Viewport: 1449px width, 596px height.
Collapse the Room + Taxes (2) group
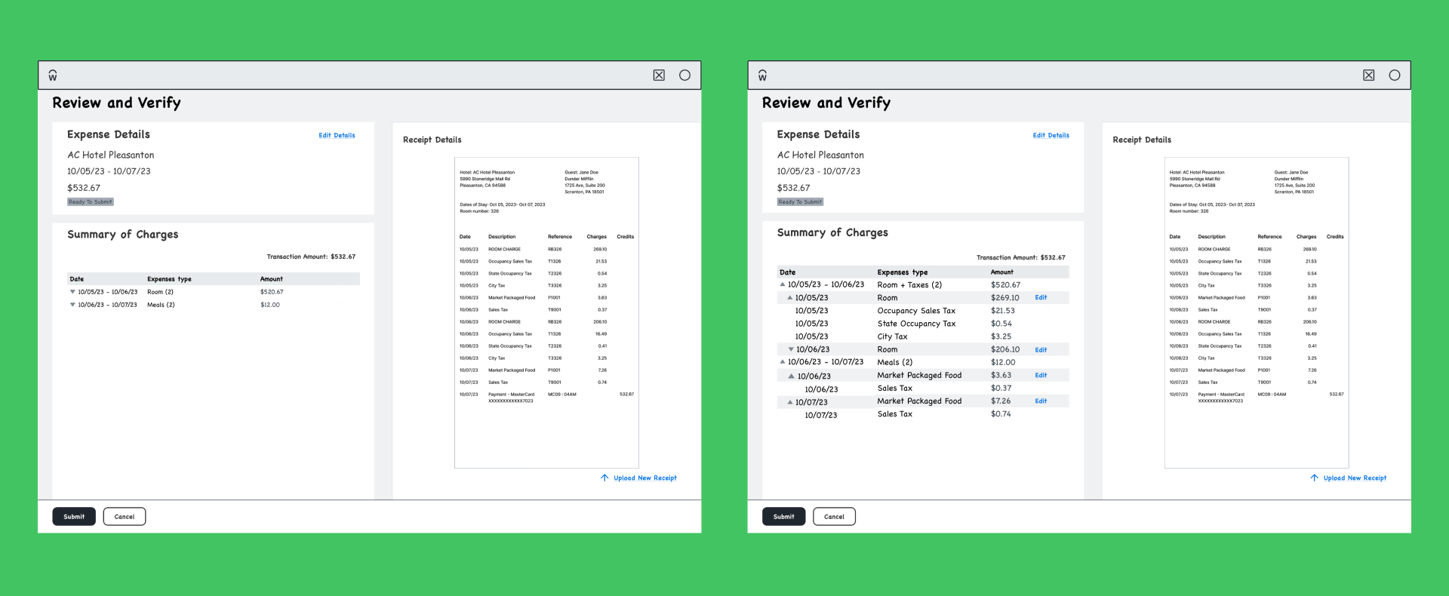783,284
